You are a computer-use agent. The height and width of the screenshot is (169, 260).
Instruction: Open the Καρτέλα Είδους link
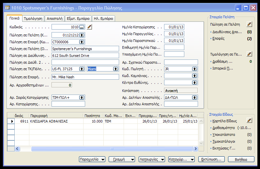(x=225, y=121)
